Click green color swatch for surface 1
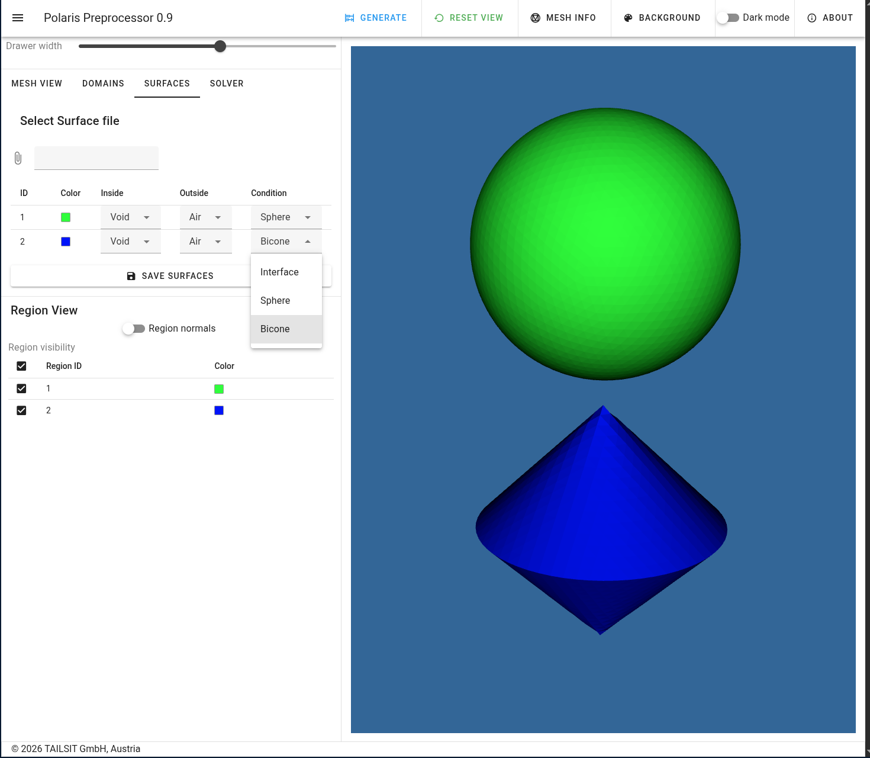Image resolution: width=870 pixels, height=758 pixels. click(x=66, y=217)
